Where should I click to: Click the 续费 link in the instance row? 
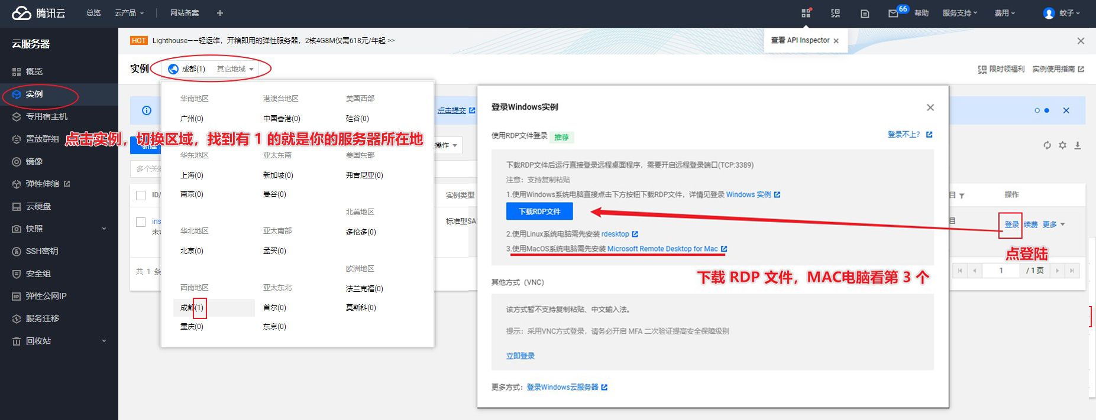pos(1031,224)
